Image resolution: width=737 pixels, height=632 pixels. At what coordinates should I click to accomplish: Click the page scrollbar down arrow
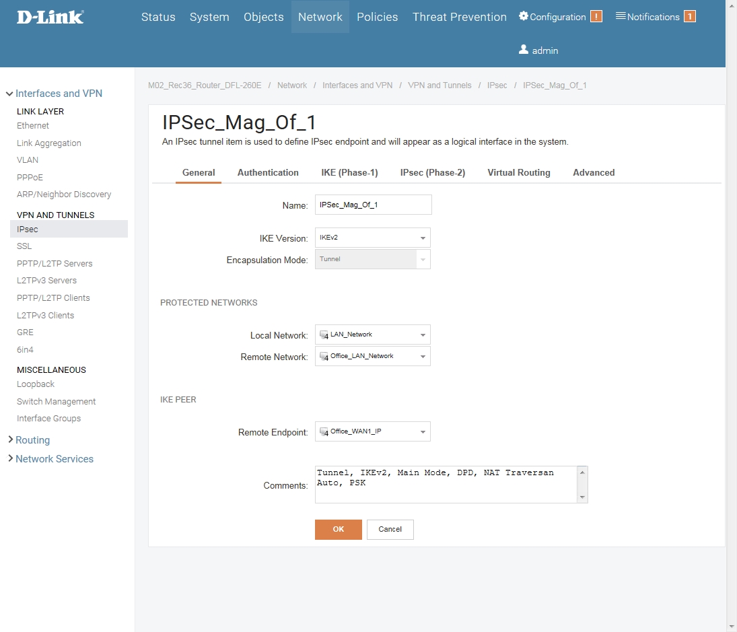click(x=732, y=627)
